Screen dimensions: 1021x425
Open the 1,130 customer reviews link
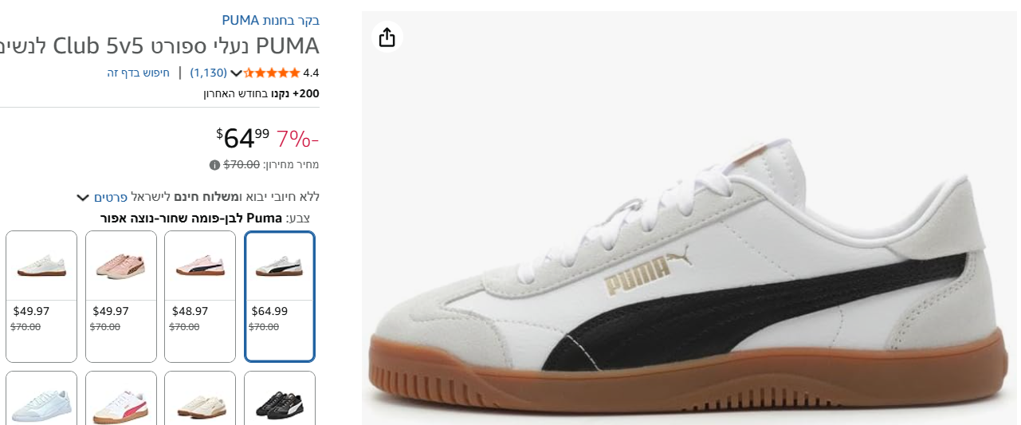coord(208,73)
